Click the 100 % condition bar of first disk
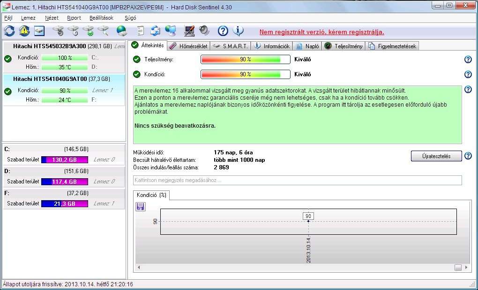The height and width of the screenshot is (290, 478). click(x=65, y=58)
